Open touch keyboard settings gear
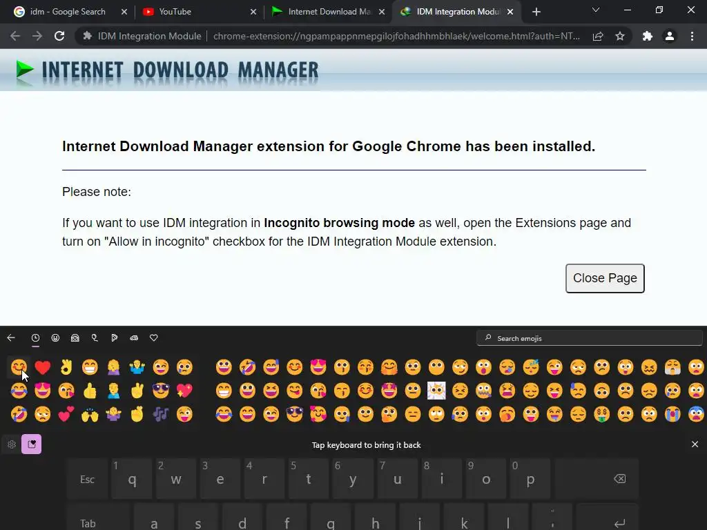This screenshot has height=530, width=707. (12, 444)
